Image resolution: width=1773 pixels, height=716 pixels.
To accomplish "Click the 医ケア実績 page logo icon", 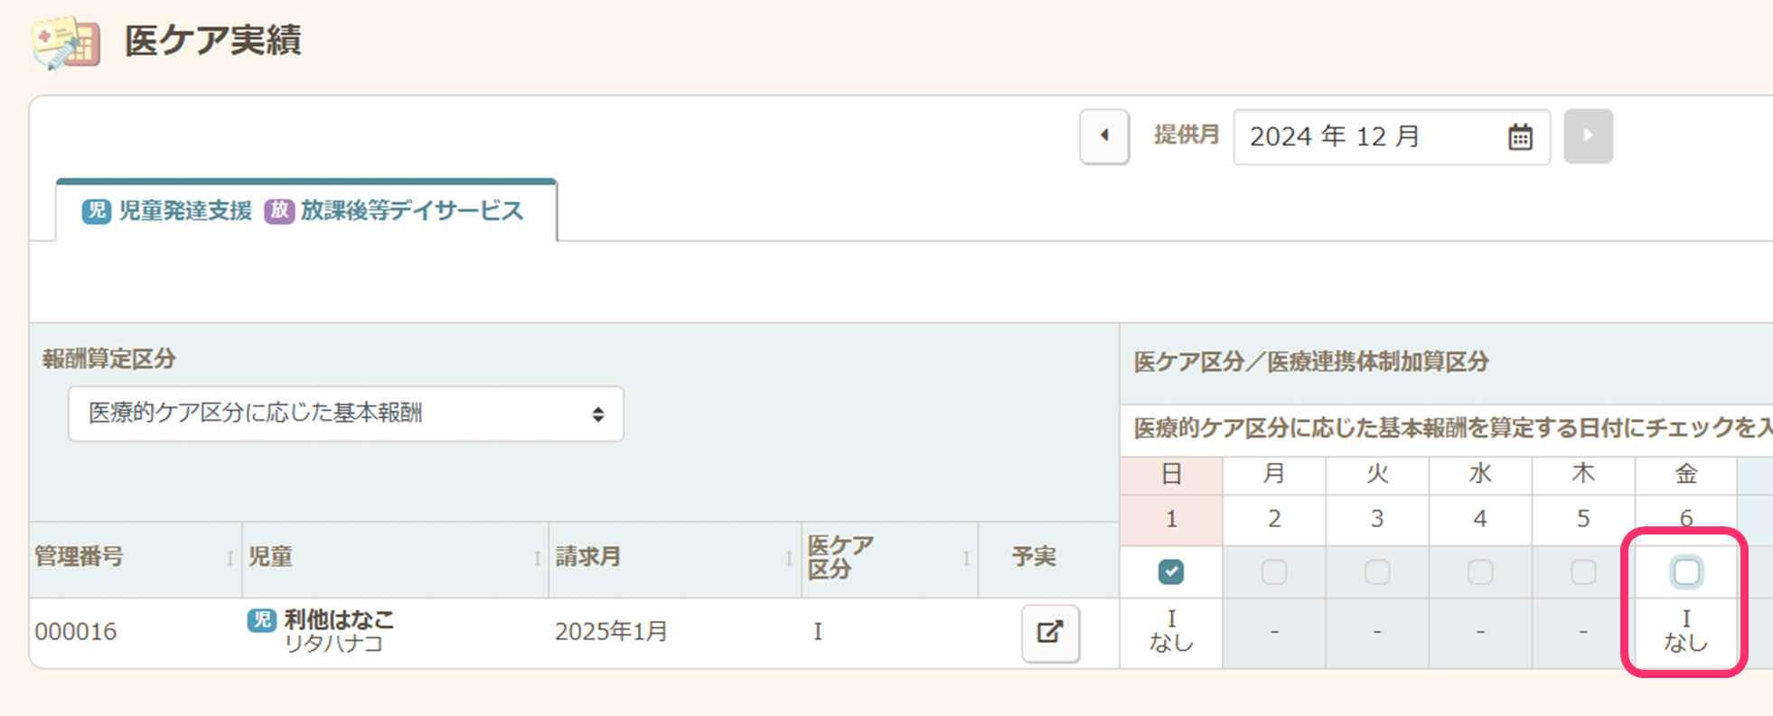I will point(65,42).
